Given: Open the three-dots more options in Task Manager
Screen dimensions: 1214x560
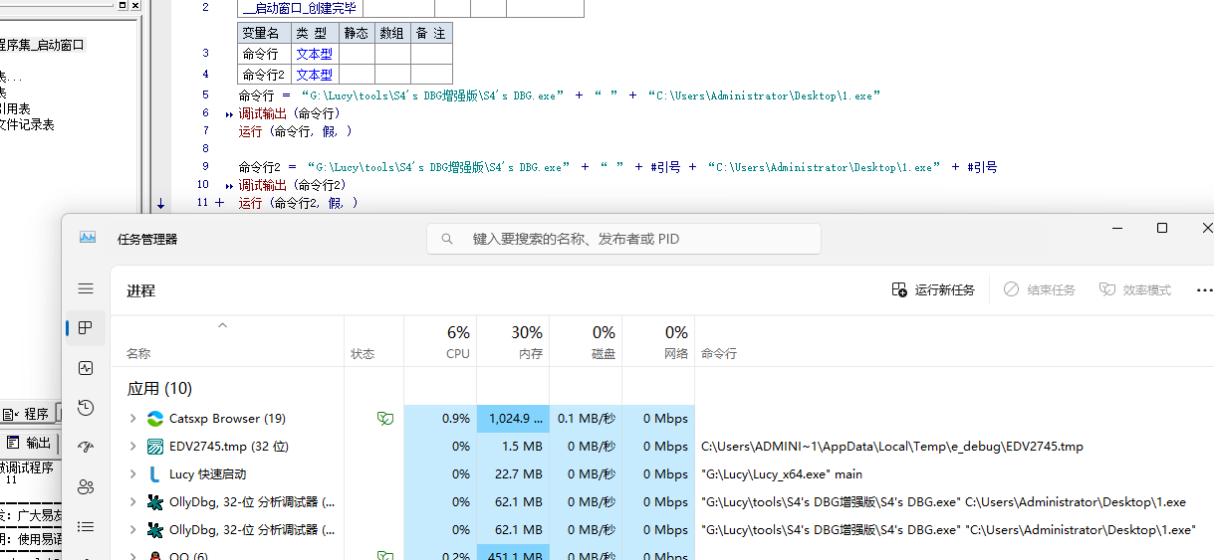Looking at the screenshot, I should tap(1204, 290).
